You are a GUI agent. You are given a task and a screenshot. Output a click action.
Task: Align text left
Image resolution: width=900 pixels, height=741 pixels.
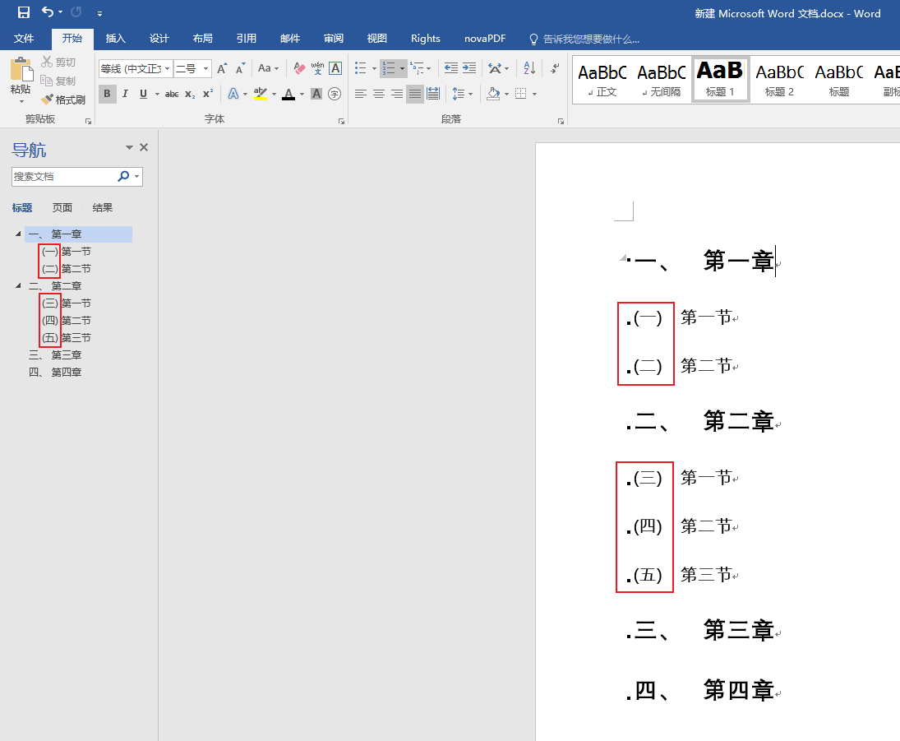pyautogui.click(x=361, y=94)
